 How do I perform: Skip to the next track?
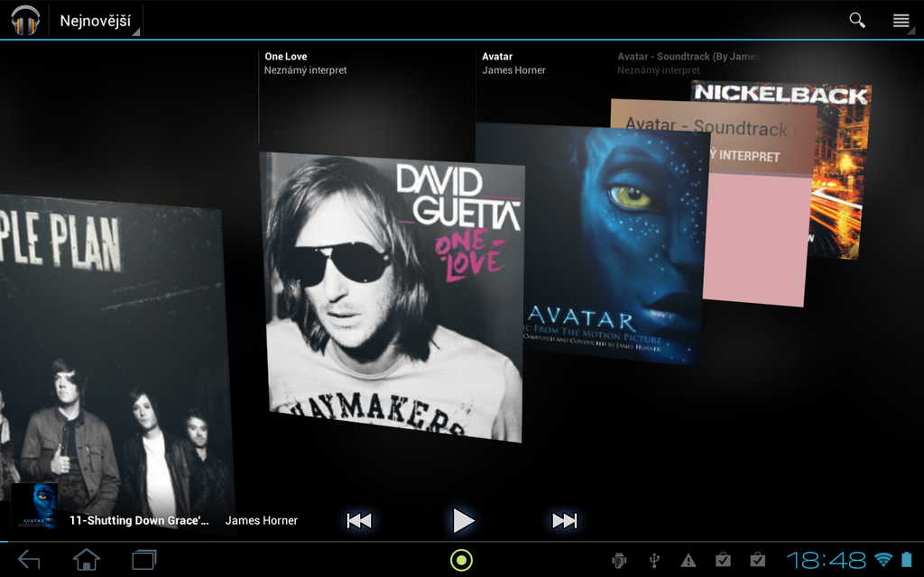tap(566, 520)
